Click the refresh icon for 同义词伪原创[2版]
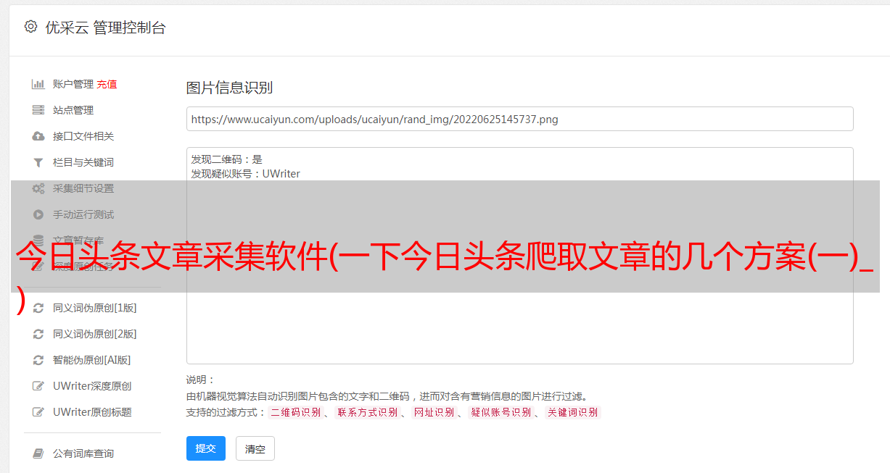 point(38,334)
